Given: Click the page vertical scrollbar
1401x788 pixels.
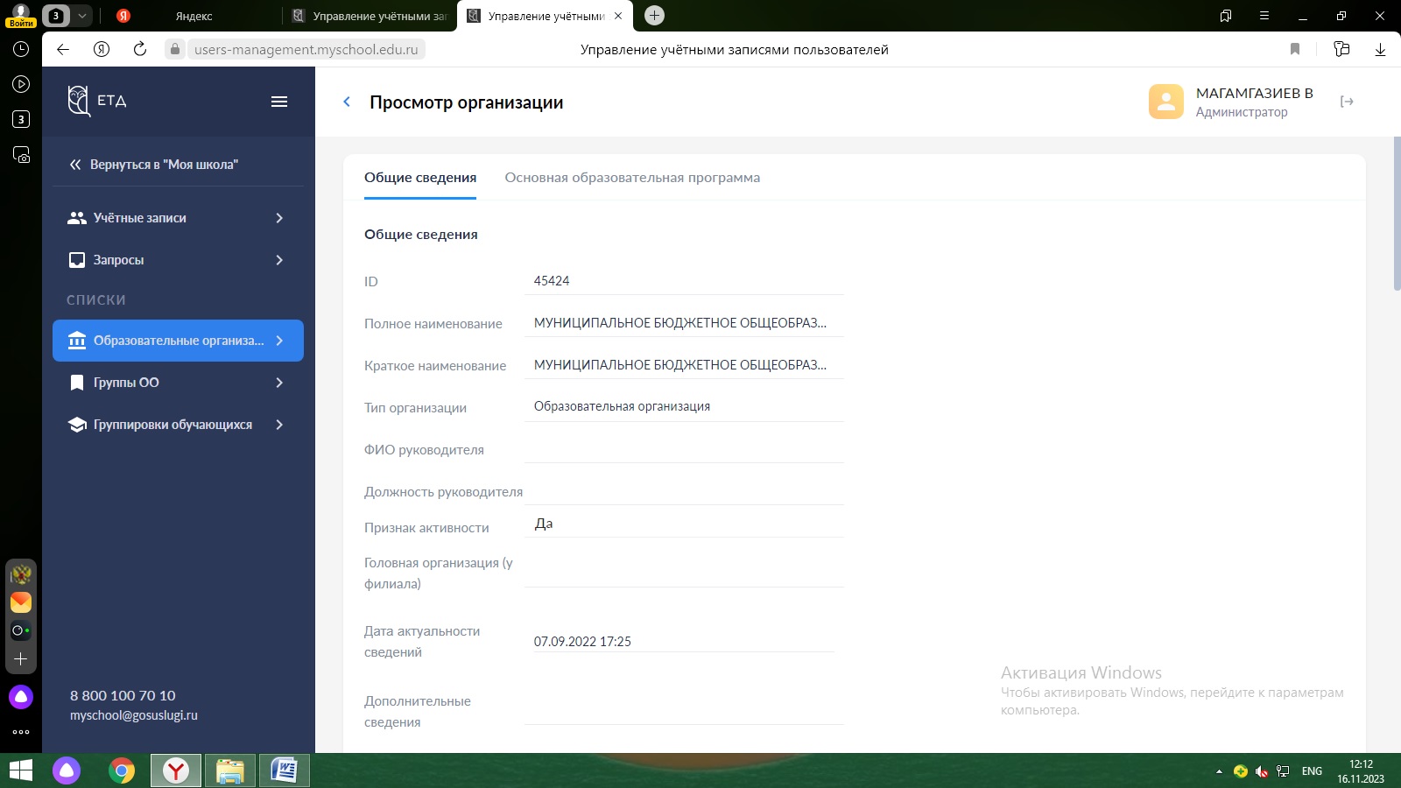Looking at the screenshot, I should click(x=1396, y=215).
